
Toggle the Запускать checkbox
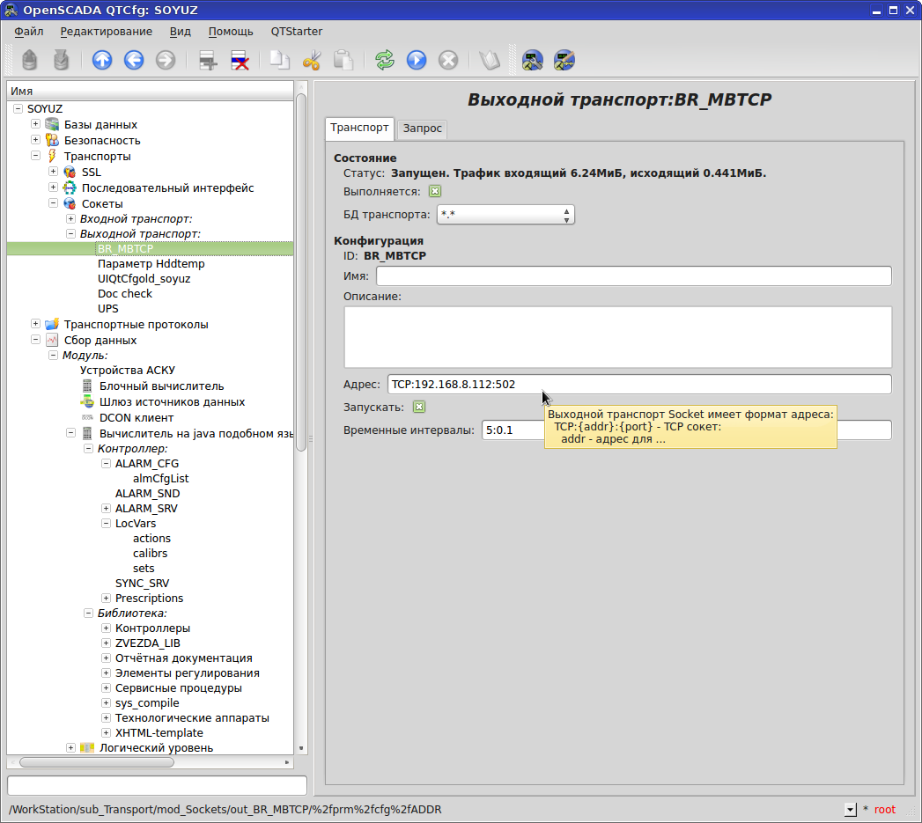point(418,407)
